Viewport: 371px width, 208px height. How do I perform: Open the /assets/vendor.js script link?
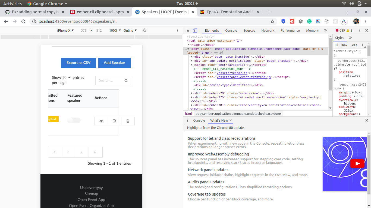point(232,73)
